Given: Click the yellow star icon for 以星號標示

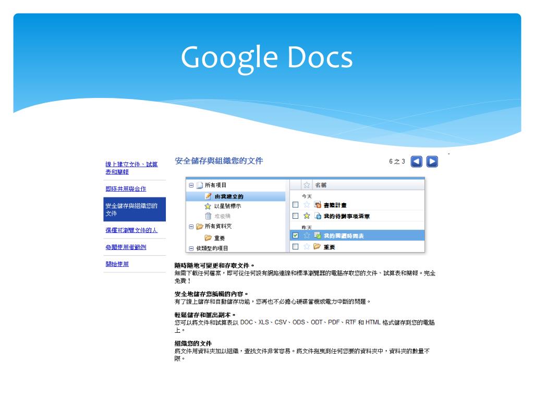Looking at the screenshot, I should [x=208, y=206].
